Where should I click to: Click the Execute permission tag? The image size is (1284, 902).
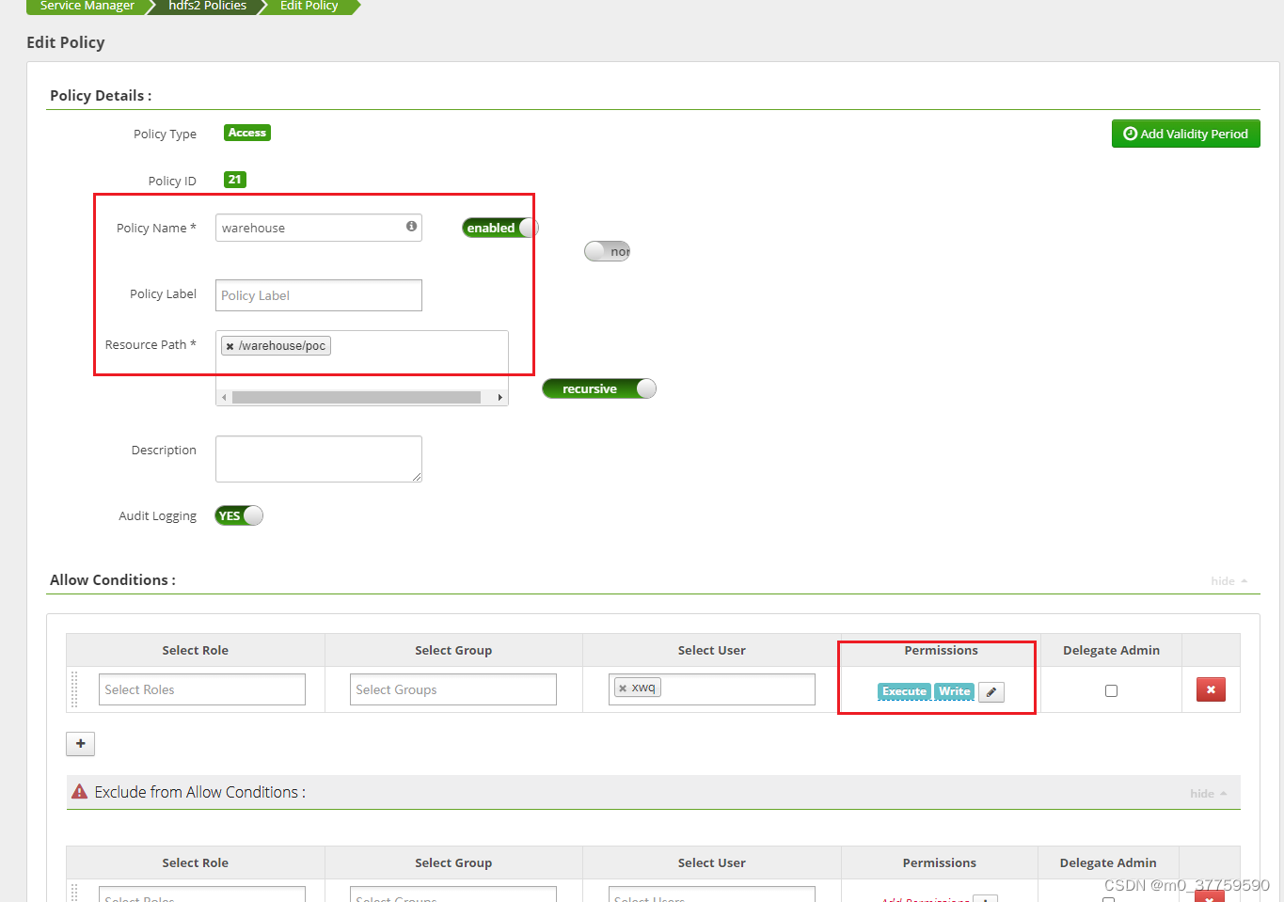click(x=904, y=691)
